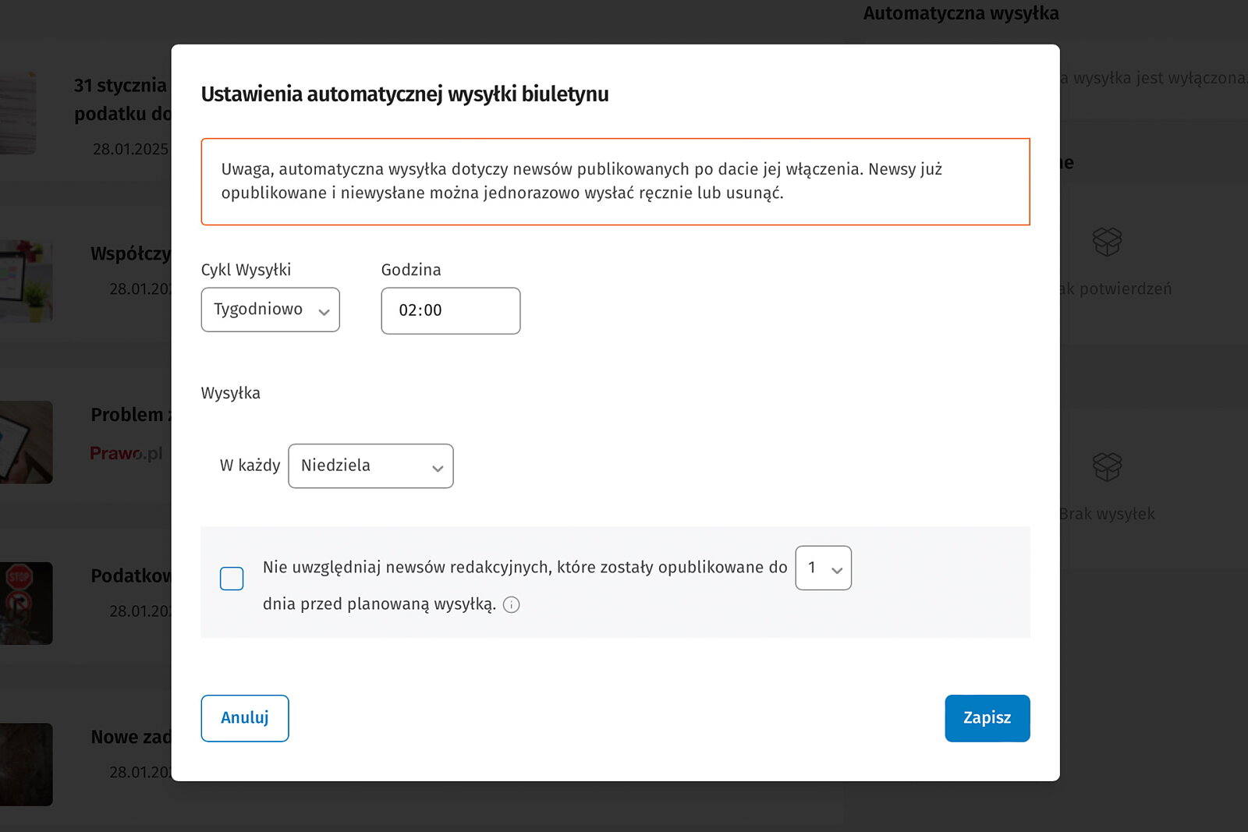Cancel with the Anuluj button
The height and width of the screenshot is (832, 1248).
tap(245, 718)
